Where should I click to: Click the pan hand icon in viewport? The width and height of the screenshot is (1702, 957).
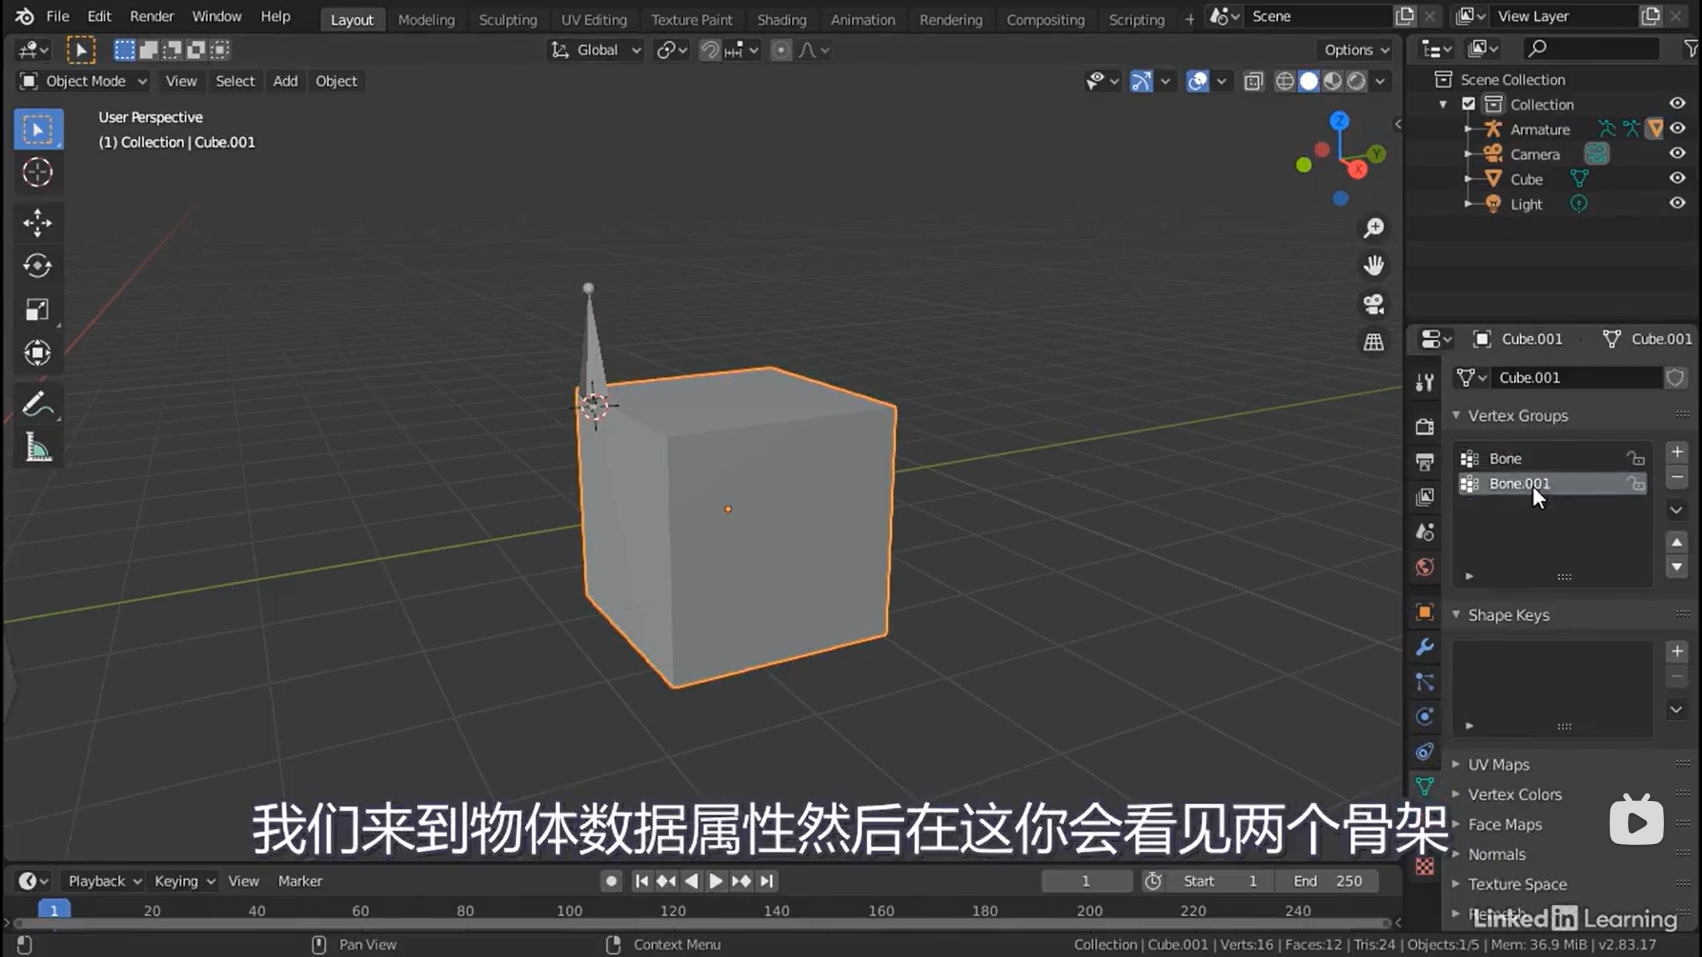pyautogui.click(x=1374, y=266)
